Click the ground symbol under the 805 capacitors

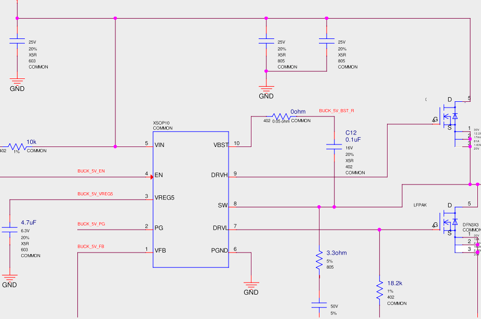(x=266, y=89)
